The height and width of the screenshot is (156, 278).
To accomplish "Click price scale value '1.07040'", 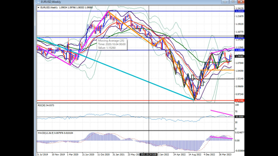I will pyautogui.click(x=239, y=63).
